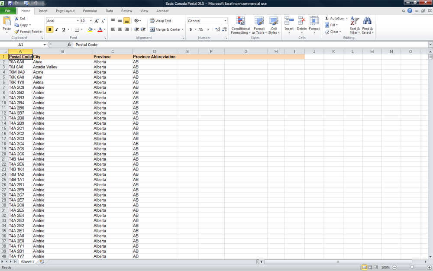433x271 pixels.
Task: Open the File tab
Action: [8, 11]
